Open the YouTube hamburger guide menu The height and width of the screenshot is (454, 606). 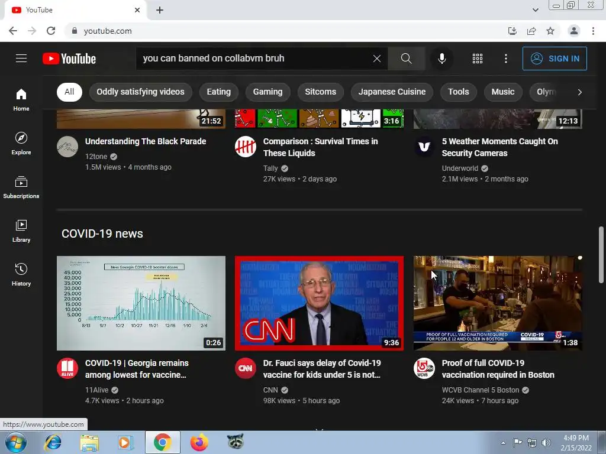(x=21, y=59)
